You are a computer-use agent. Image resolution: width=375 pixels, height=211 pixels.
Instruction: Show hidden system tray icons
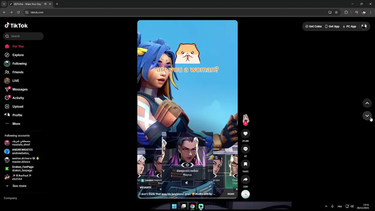click(326, 206)
